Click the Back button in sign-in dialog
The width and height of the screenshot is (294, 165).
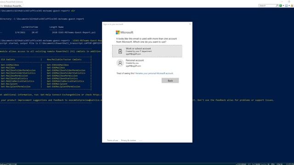click(x=170, y=81)
